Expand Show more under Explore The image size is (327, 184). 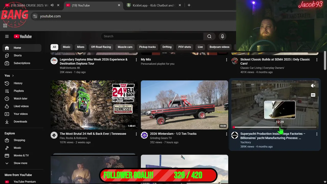click(x=22, y=163)
